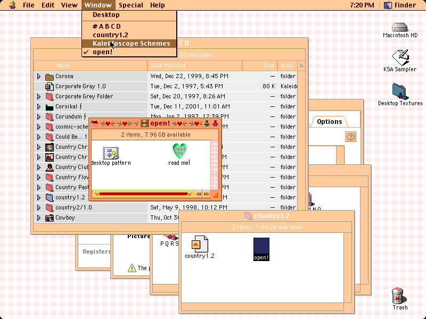Select the Corporate Gray 1.0 file name
The height and width of the screenshot is (319, 426).
pos(81,87)
